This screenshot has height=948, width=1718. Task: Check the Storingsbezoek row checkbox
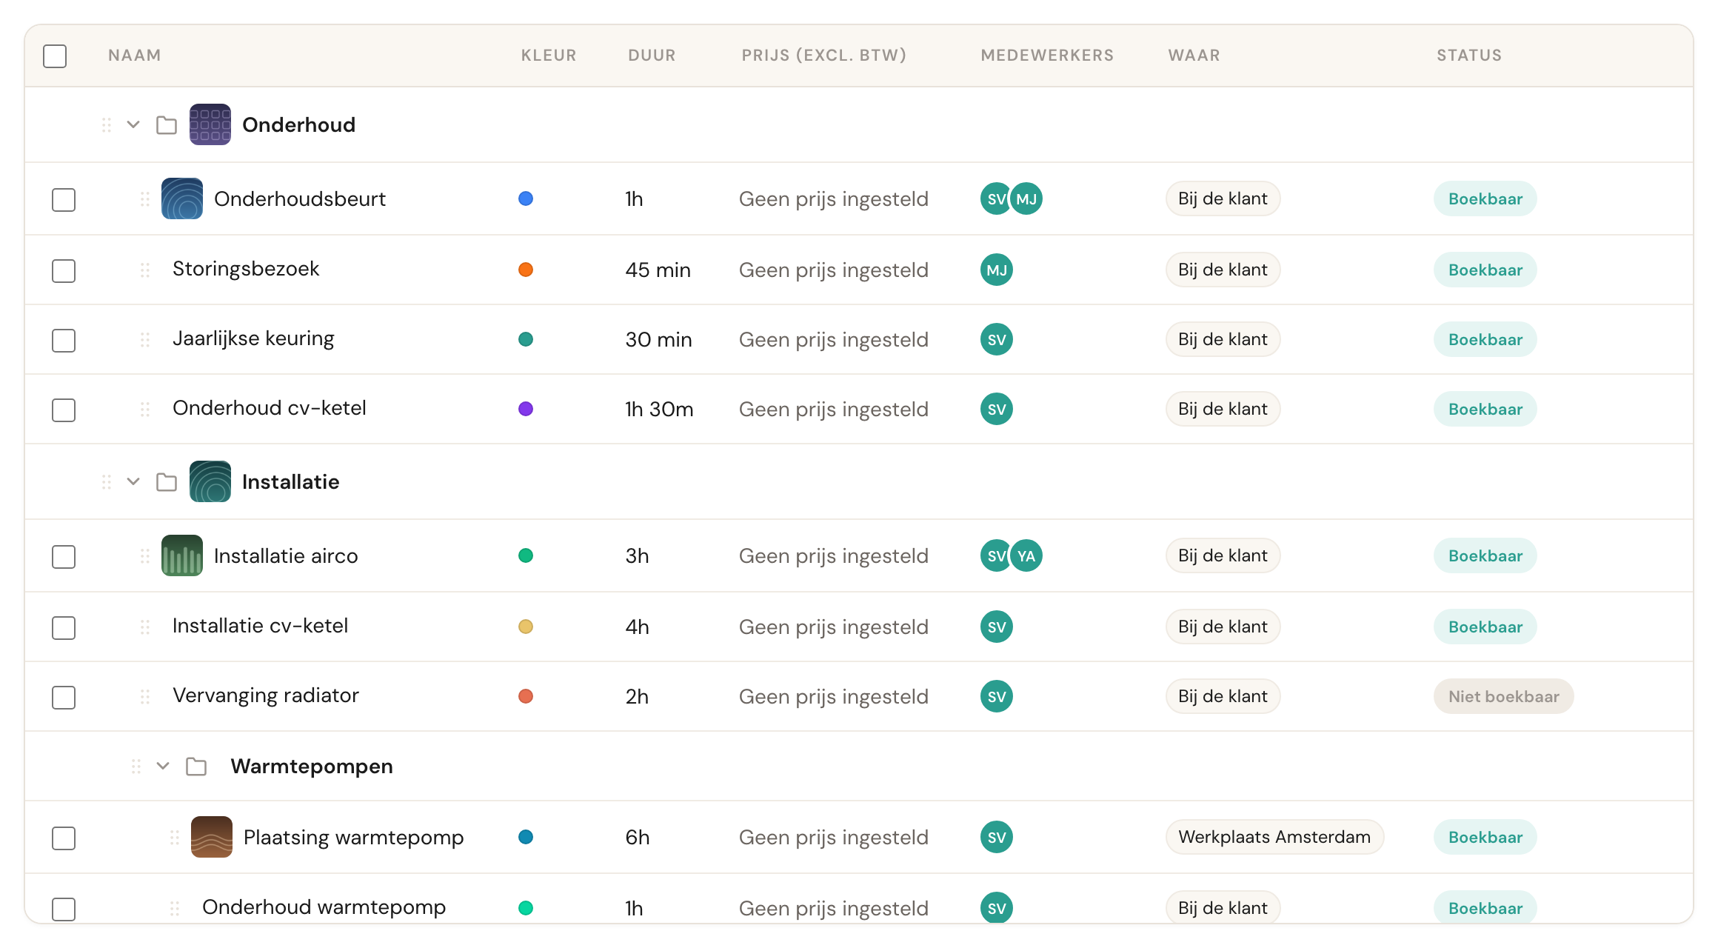pos(64,271)
